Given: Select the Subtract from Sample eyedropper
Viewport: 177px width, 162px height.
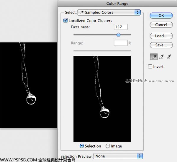Looking at the screenshot, I should tap(169, 57).
